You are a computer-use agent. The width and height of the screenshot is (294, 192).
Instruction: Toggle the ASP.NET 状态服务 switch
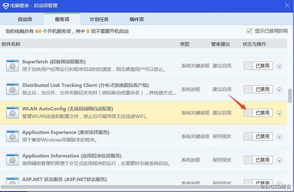258,182
